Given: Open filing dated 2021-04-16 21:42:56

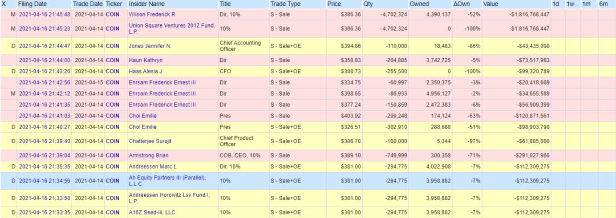Looking at the screenshot, I should 45,82.
